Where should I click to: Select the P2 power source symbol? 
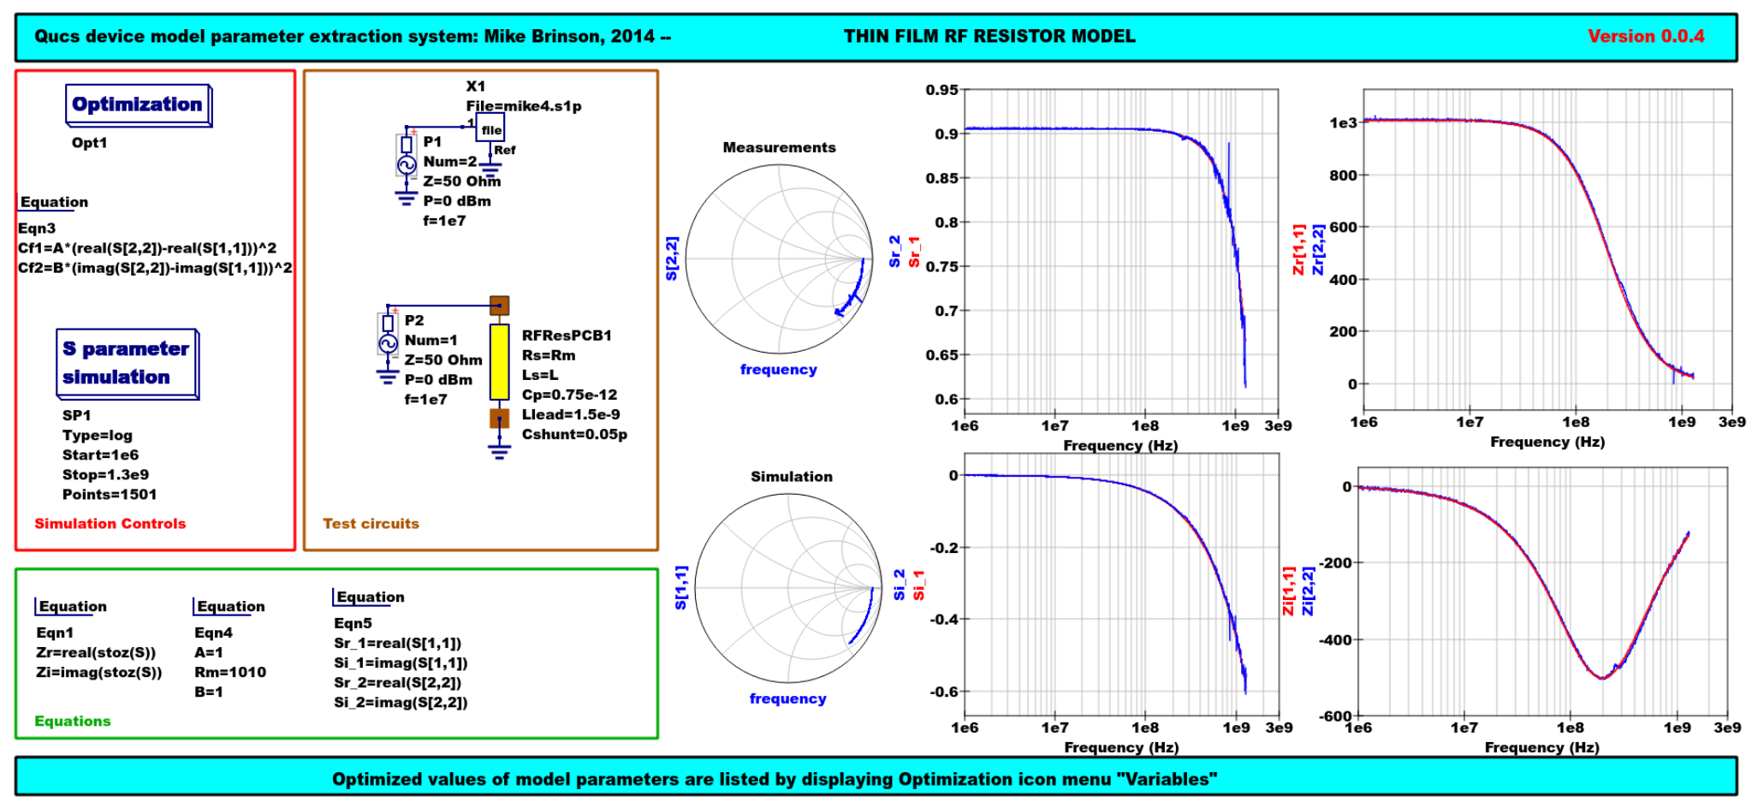click(x=388, y=336)
